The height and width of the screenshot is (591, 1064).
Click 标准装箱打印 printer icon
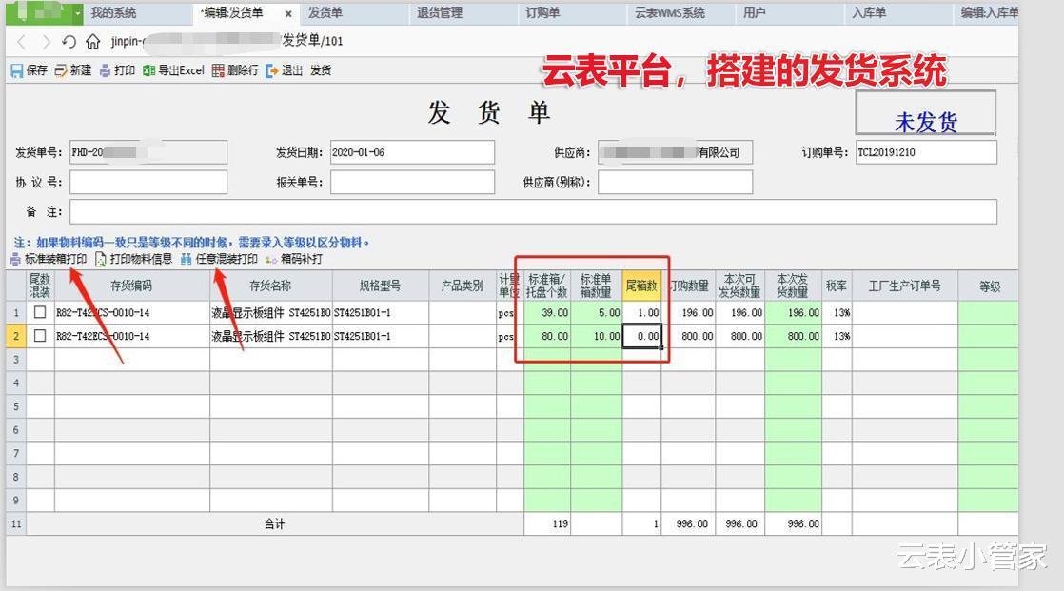pyautogui.click(x=15, y=259)
